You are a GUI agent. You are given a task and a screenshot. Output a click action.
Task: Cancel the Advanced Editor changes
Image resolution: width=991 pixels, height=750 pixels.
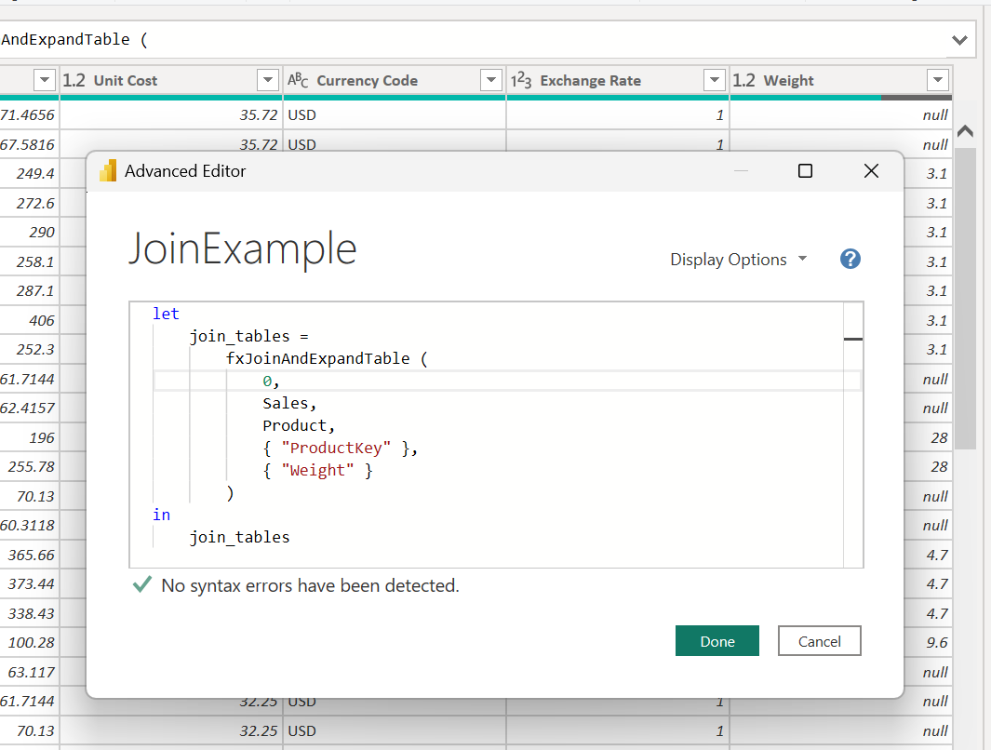pyautogui.click(x=819, y=641)
